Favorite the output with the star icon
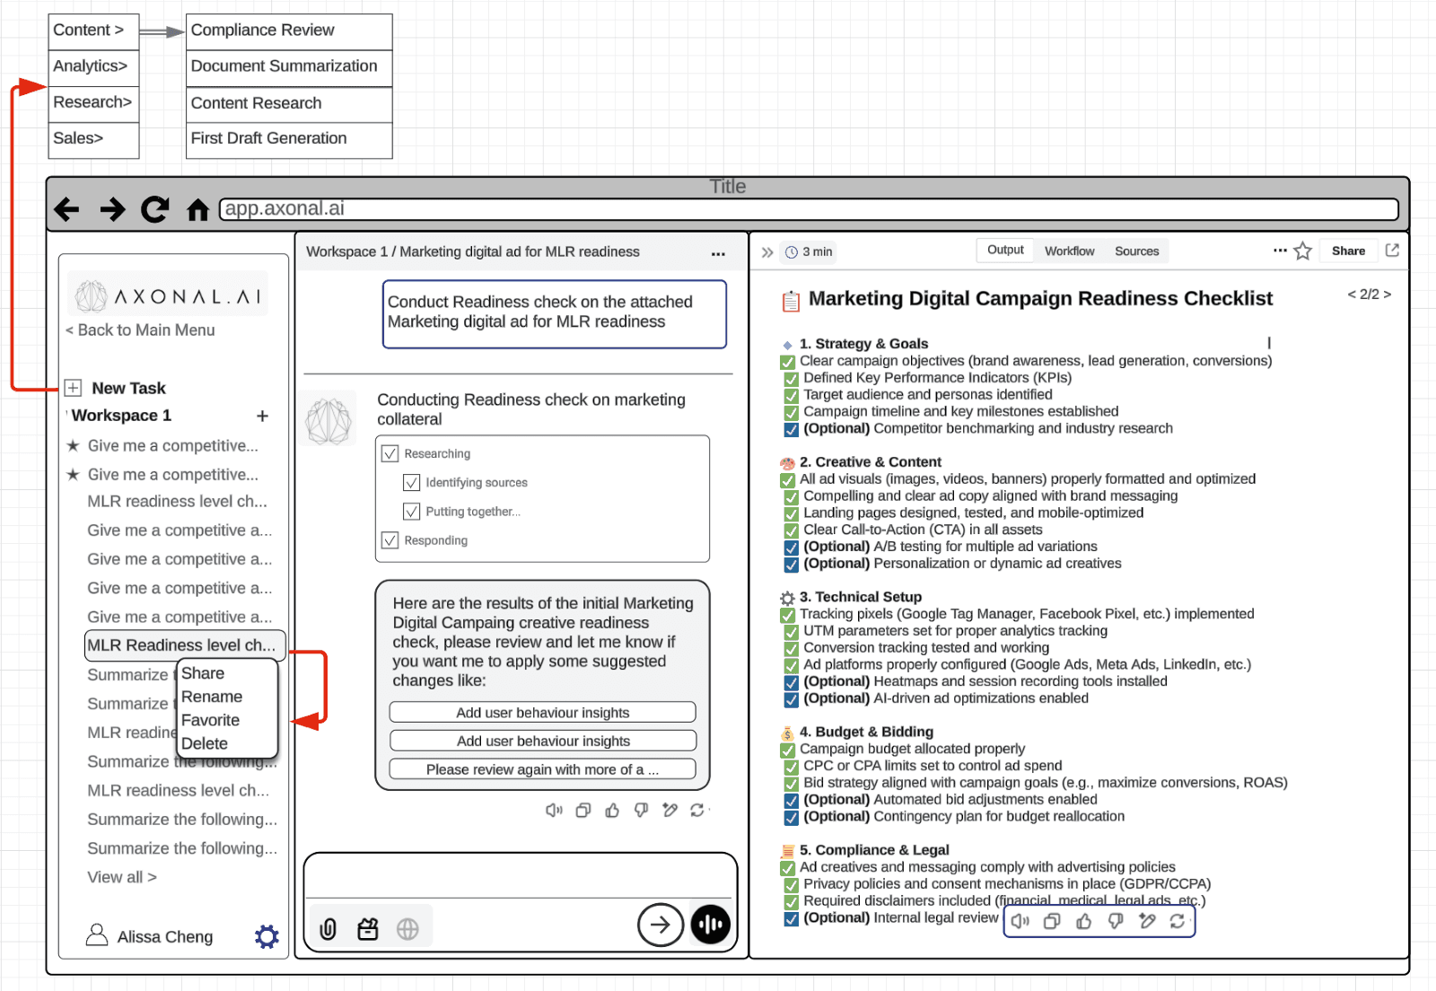This screenshot has width=1436, height=991. click(x=1303, y=251)
